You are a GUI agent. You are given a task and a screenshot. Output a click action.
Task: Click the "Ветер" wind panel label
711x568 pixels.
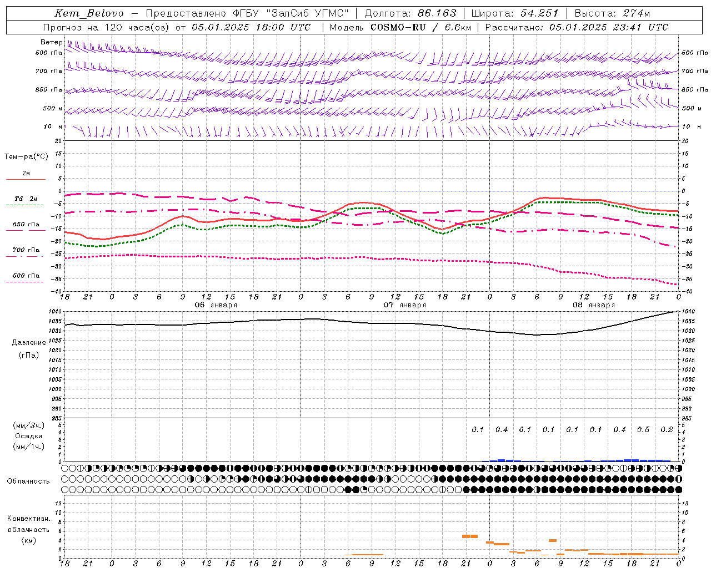click(x=51, y=42)
